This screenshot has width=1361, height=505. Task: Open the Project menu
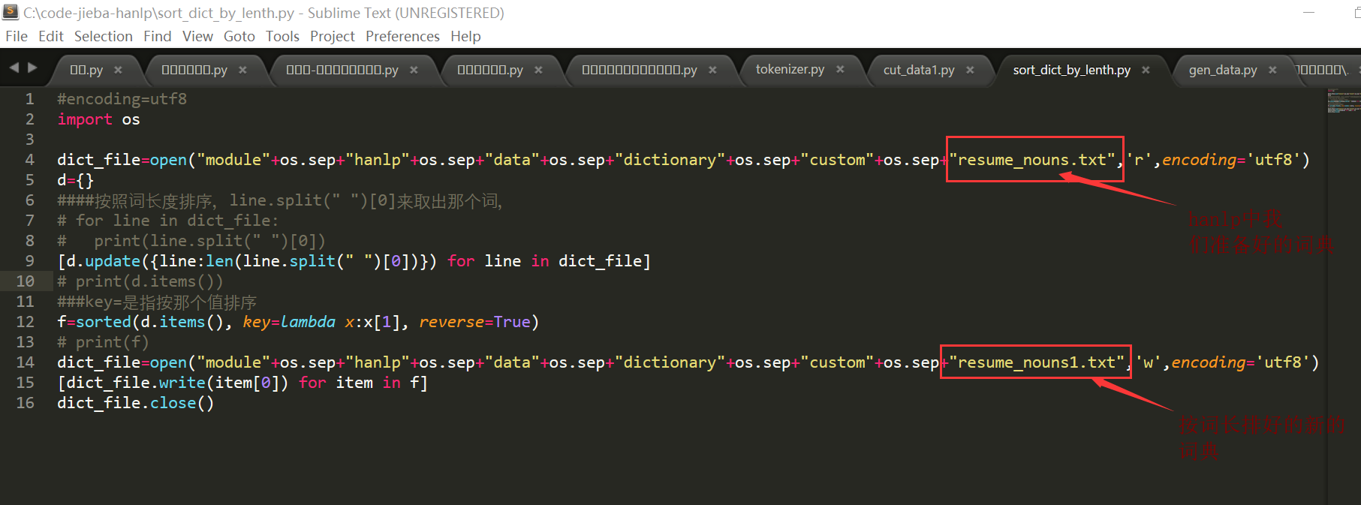[x=333, y=36]
